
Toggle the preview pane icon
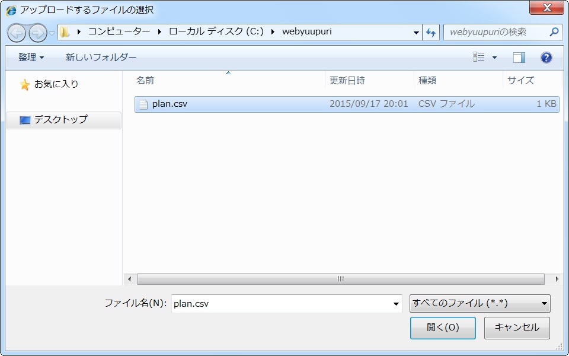(519, 58)
